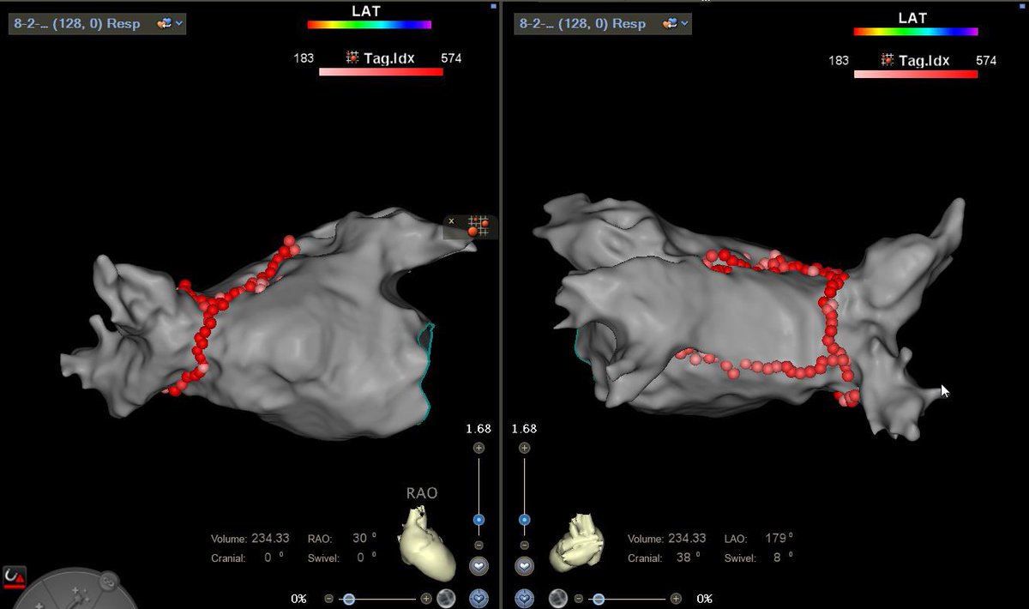
Task: Select the 574 upper limit in left pane
Action: (x=452, y=58)
